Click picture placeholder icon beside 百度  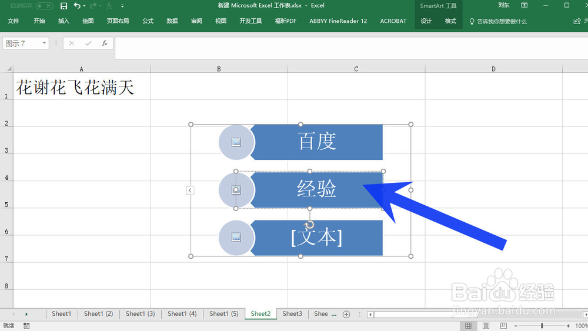point(236,142)
